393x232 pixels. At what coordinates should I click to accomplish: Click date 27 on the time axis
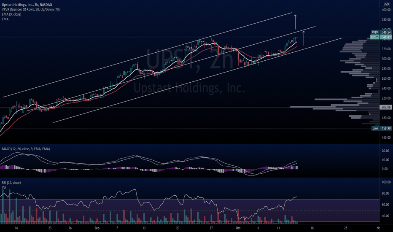click(211, 228)
